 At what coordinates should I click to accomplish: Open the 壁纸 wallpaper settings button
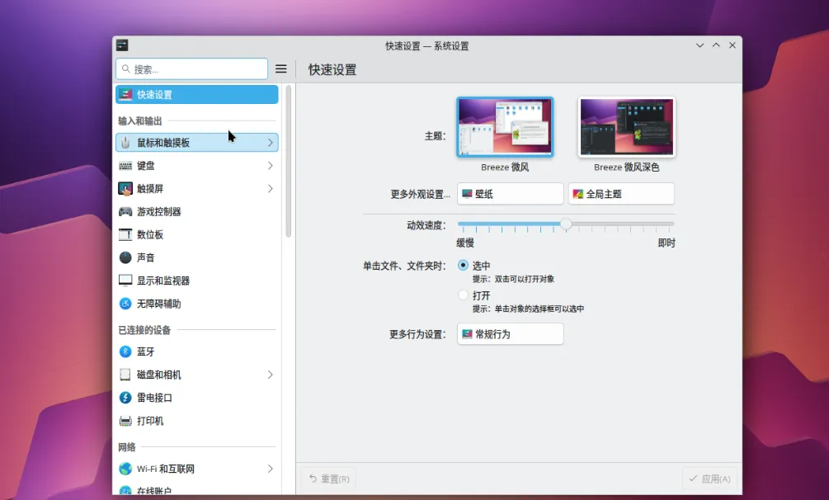[x=510, y=194]
